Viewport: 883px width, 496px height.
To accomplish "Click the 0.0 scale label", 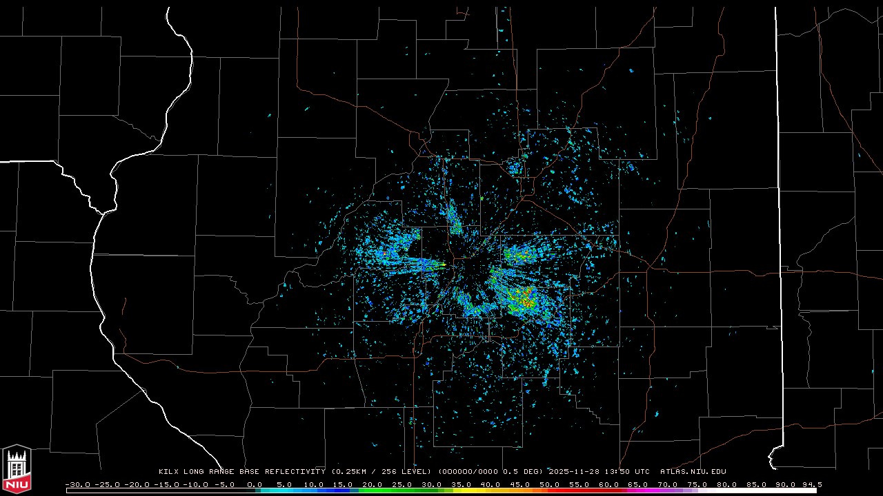I will click(255, 484).
